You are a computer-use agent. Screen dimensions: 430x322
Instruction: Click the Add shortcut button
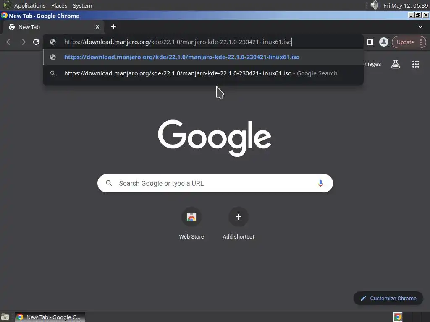[x=239, y=223]
